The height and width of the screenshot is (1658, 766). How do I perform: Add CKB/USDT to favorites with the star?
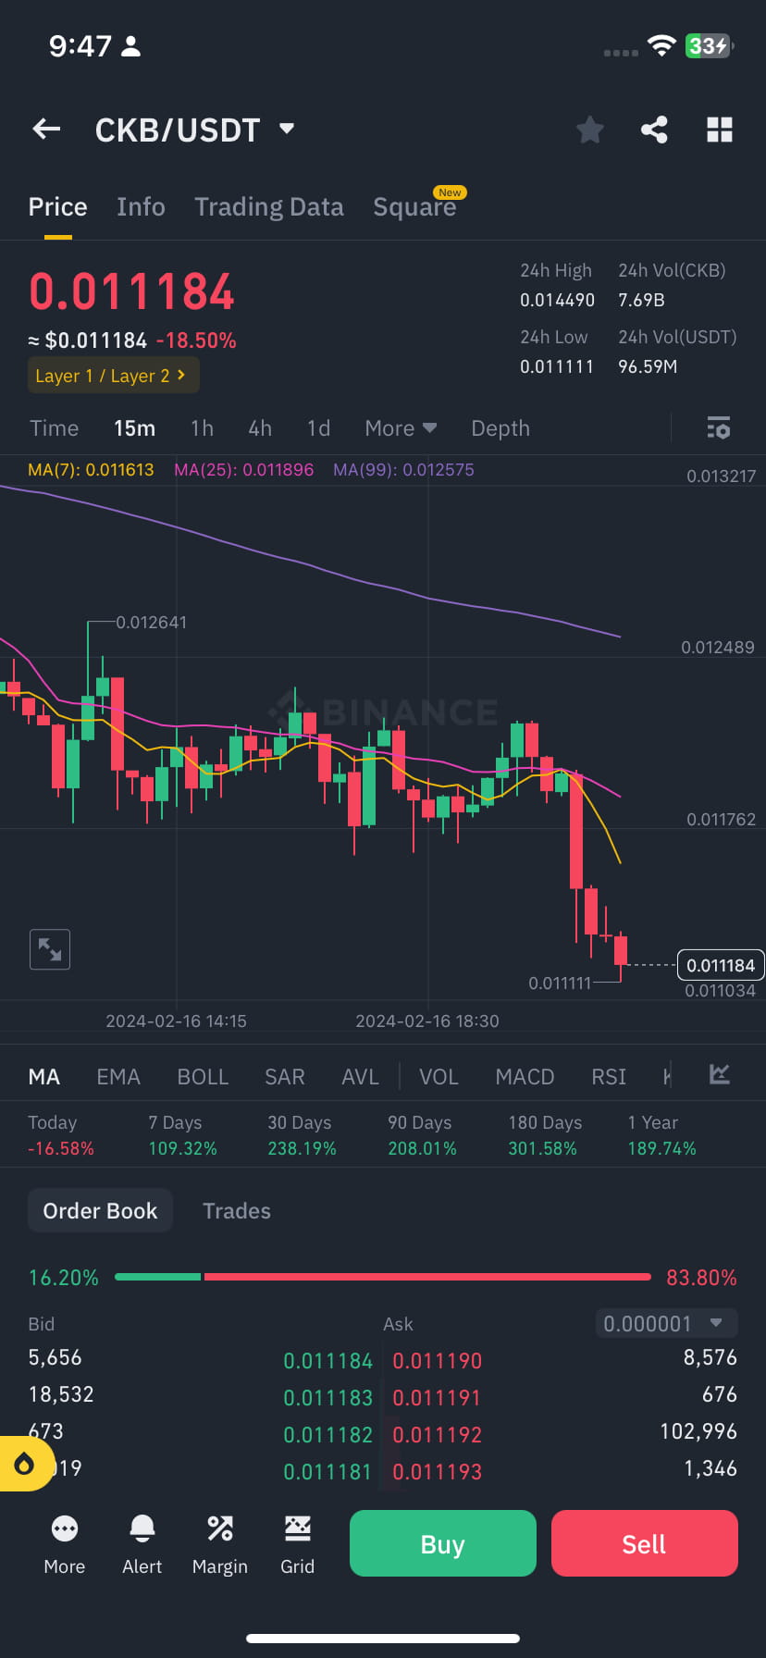(589, 130)
